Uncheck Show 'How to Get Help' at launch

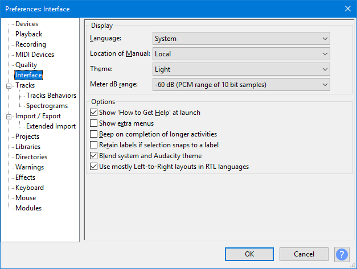click(x=93, y=113)
